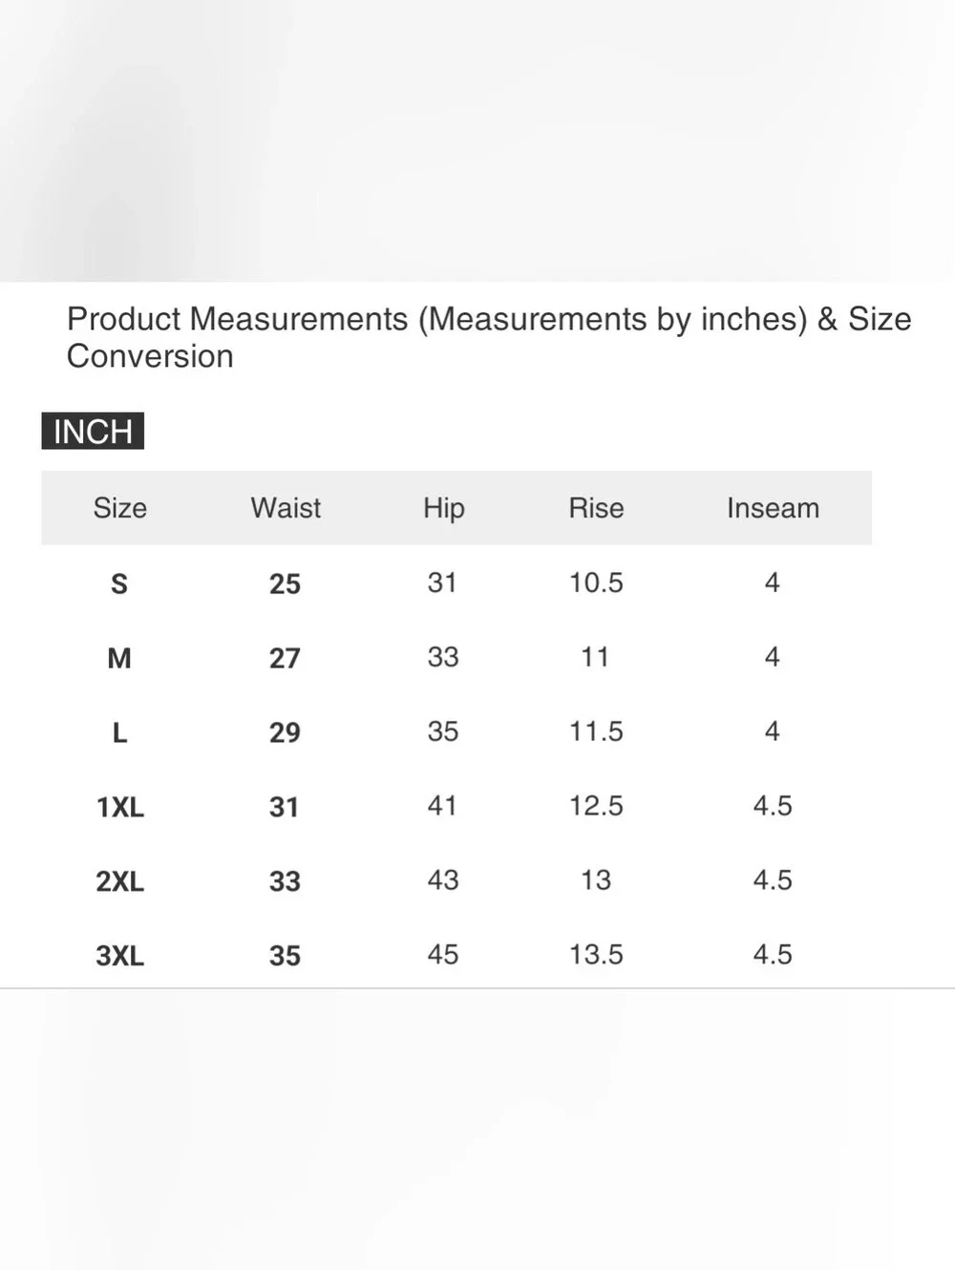955x1270 pixels.
Task: Select the 2XL size row label
Action: pos(120,881)
